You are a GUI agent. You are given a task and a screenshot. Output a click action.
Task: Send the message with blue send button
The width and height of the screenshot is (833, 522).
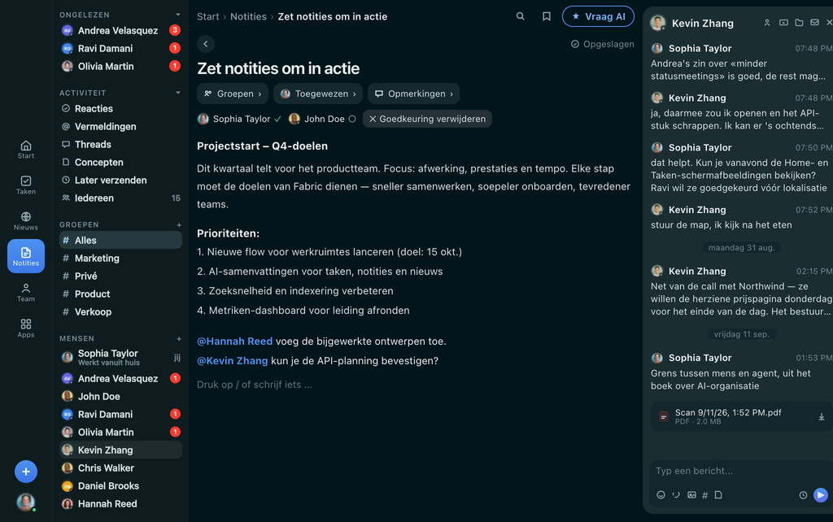tap(821, 495)
